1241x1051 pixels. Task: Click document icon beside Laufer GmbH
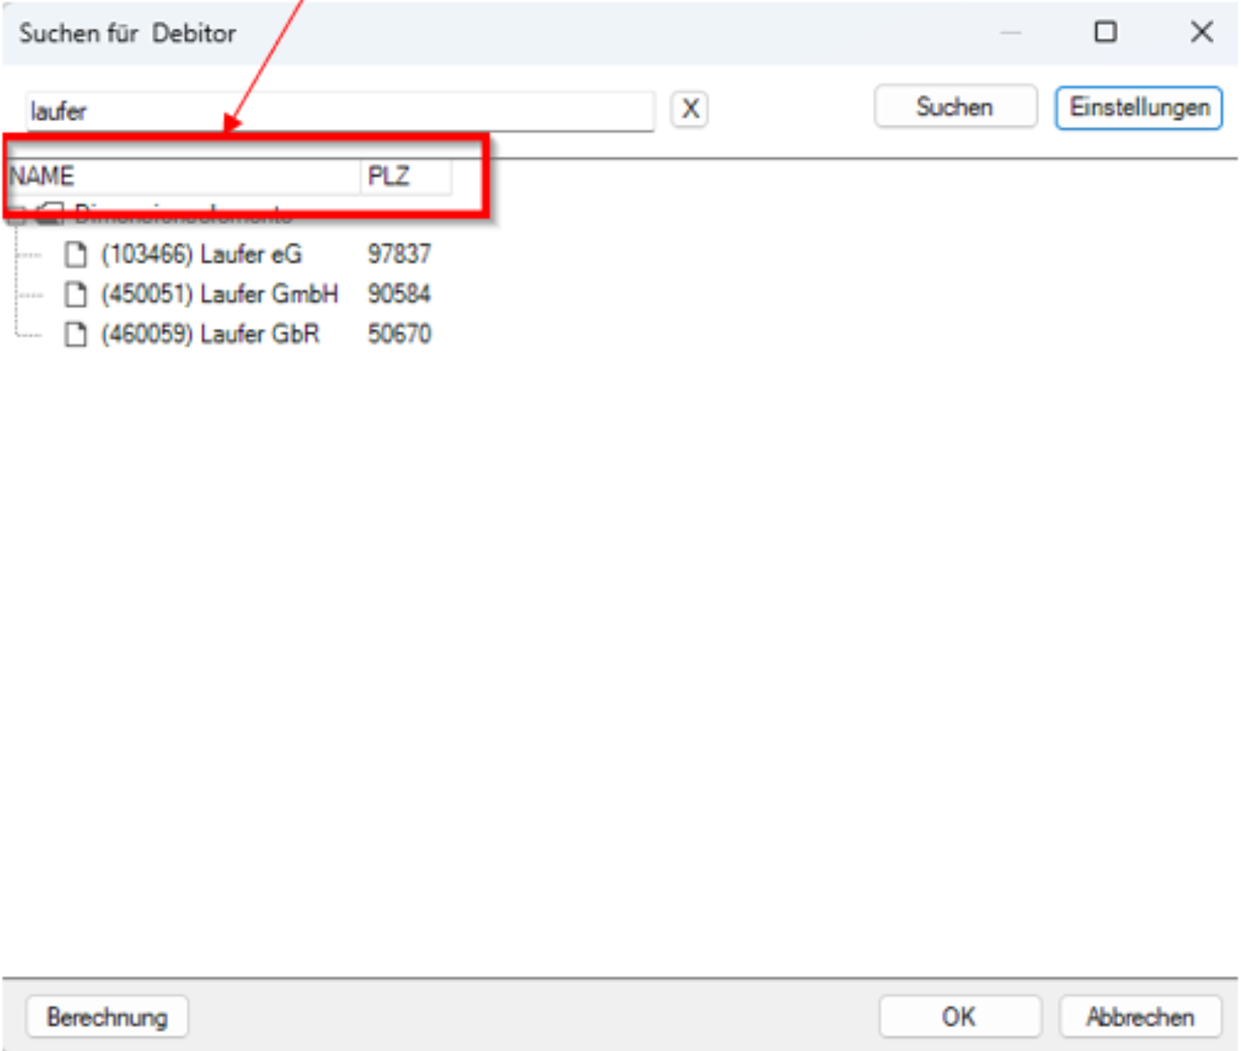76,294
